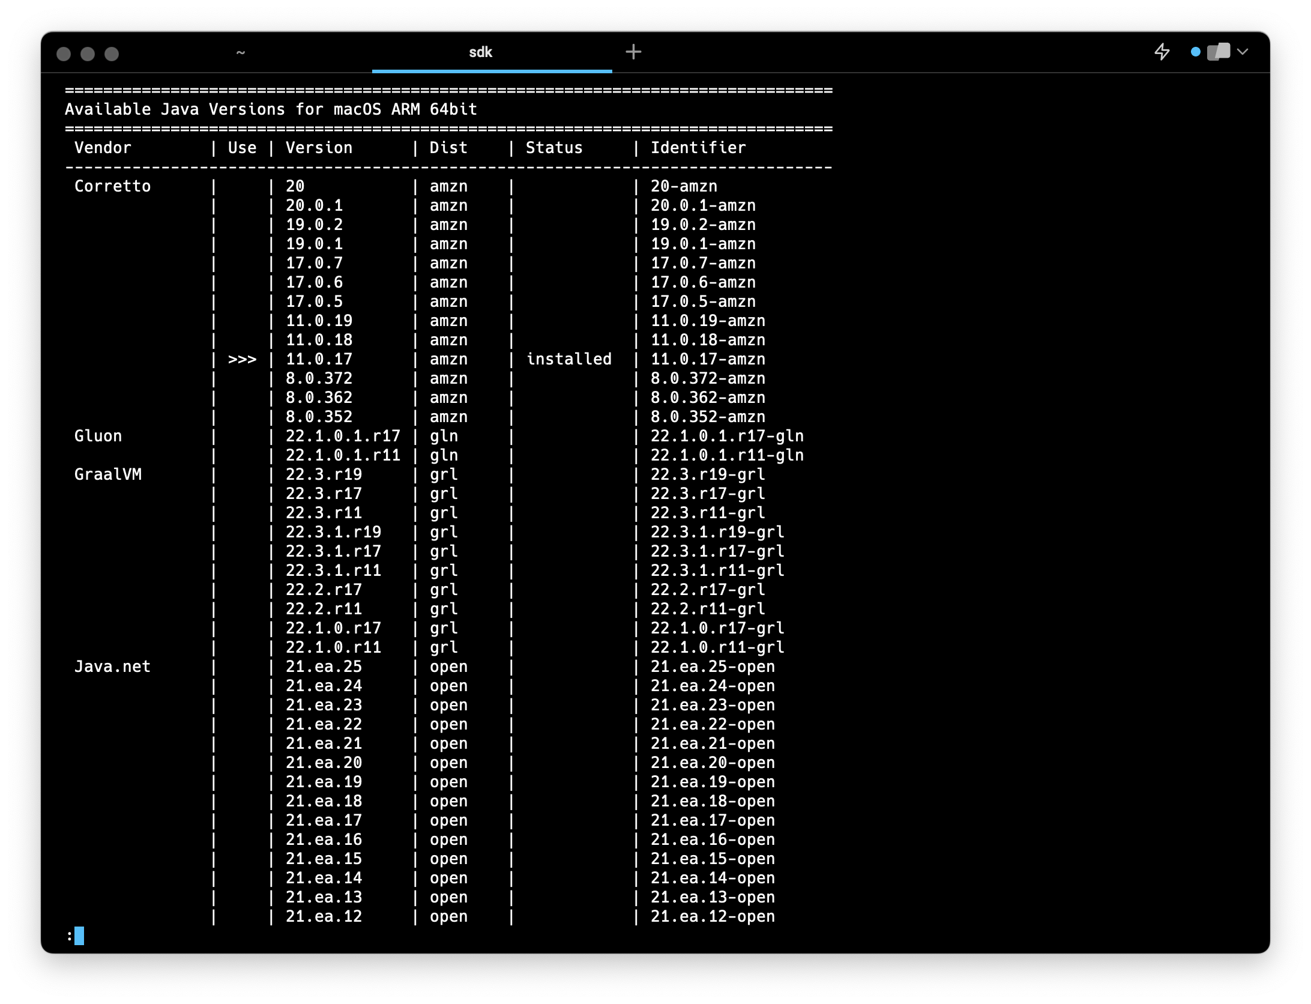Viewport: 1311px width, 1004px height.
Task: Click identifier 22.1.0.1.r17-gln
Action: pos(727,436)
